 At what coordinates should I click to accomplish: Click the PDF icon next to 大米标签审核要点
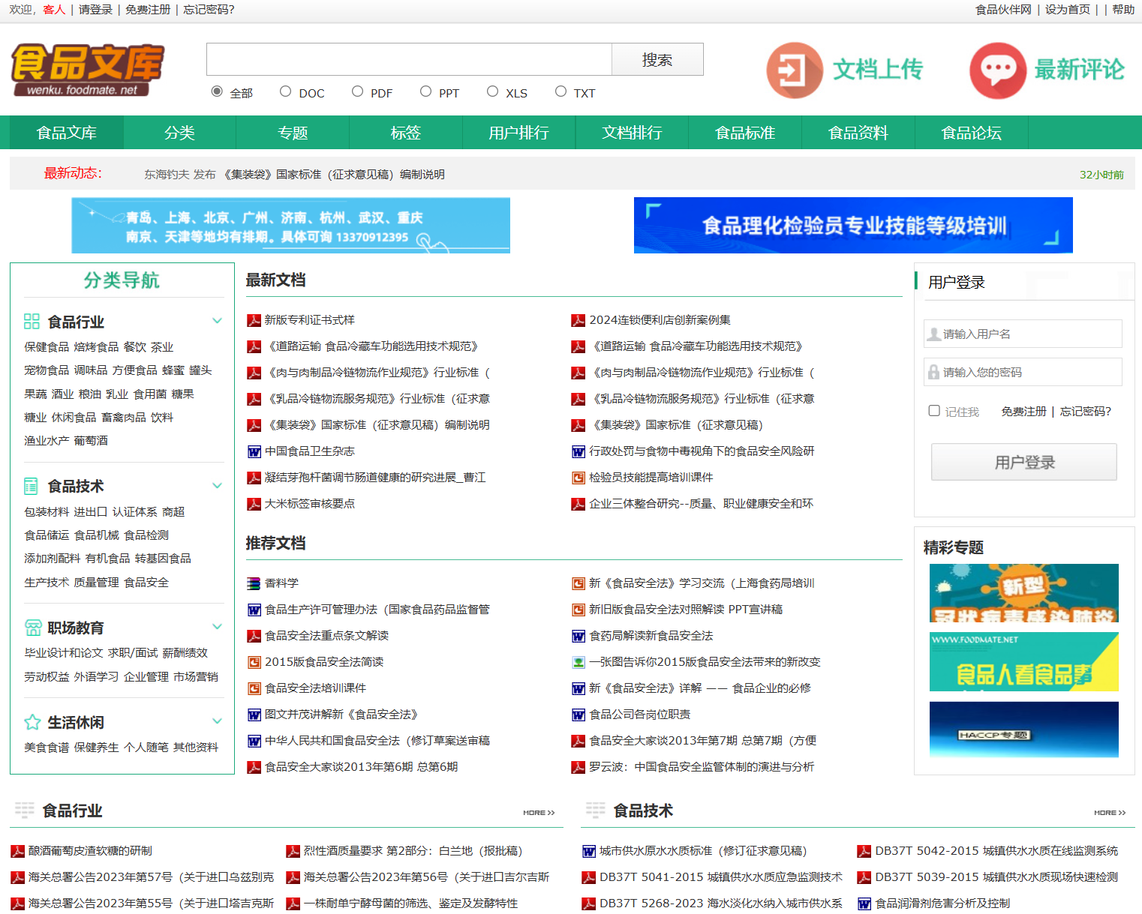(254, 504)
